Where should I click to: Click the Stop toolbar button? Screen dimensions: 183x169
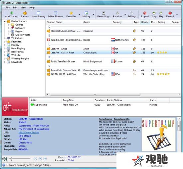click(x=154, y=14)
